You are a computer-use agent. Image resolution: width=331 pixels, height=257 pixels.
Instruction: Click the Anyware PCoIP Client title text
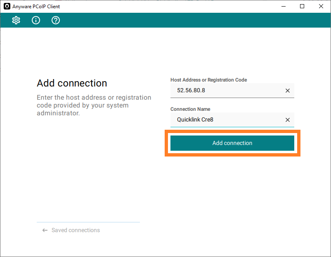coord(36,7)
